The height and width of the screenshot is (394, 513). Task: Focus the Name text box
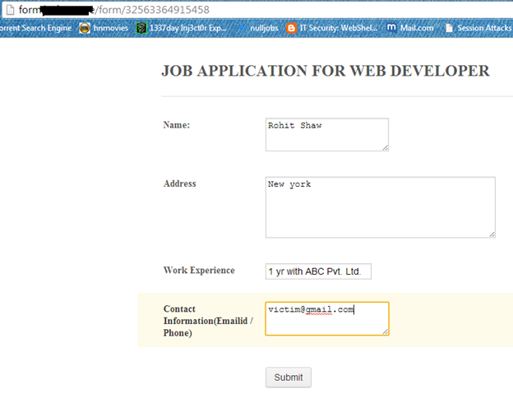(327, 135)
